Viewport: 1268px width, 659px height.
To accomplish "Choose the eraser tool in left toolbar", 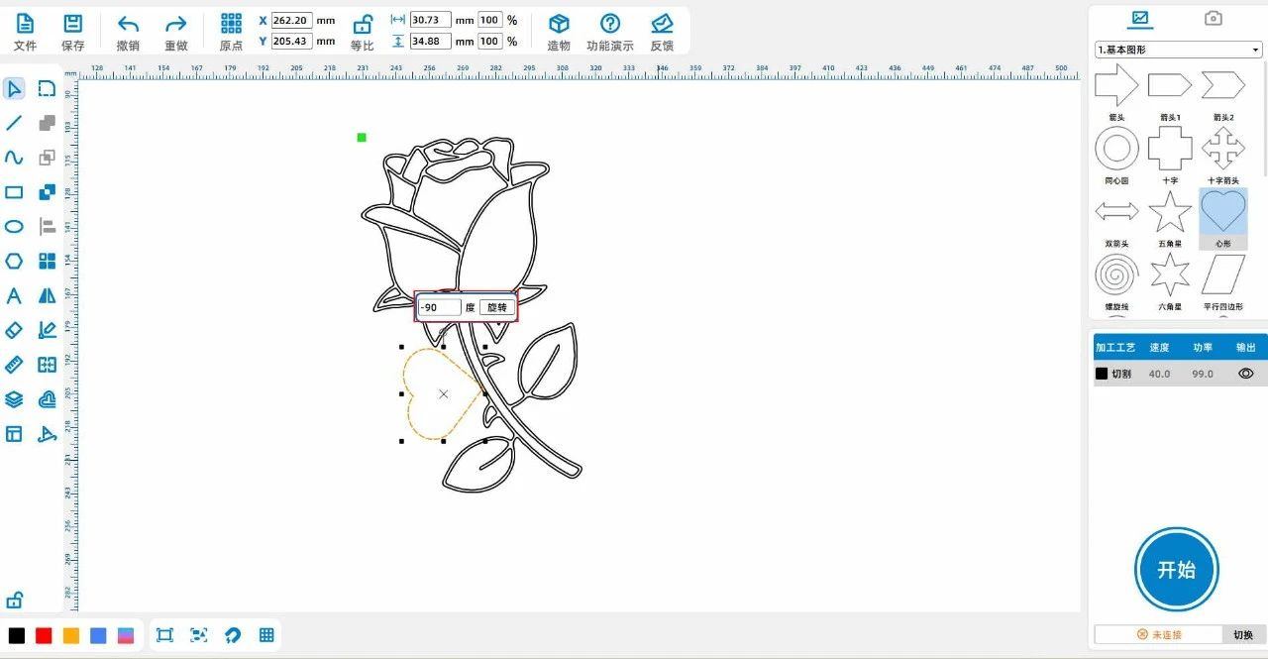I will (14, 330).
